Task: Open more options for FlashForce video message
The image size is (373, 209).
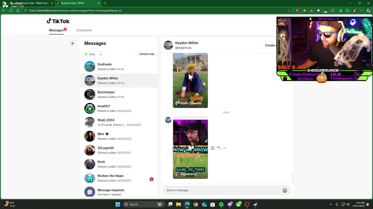Action: (225, 148)
